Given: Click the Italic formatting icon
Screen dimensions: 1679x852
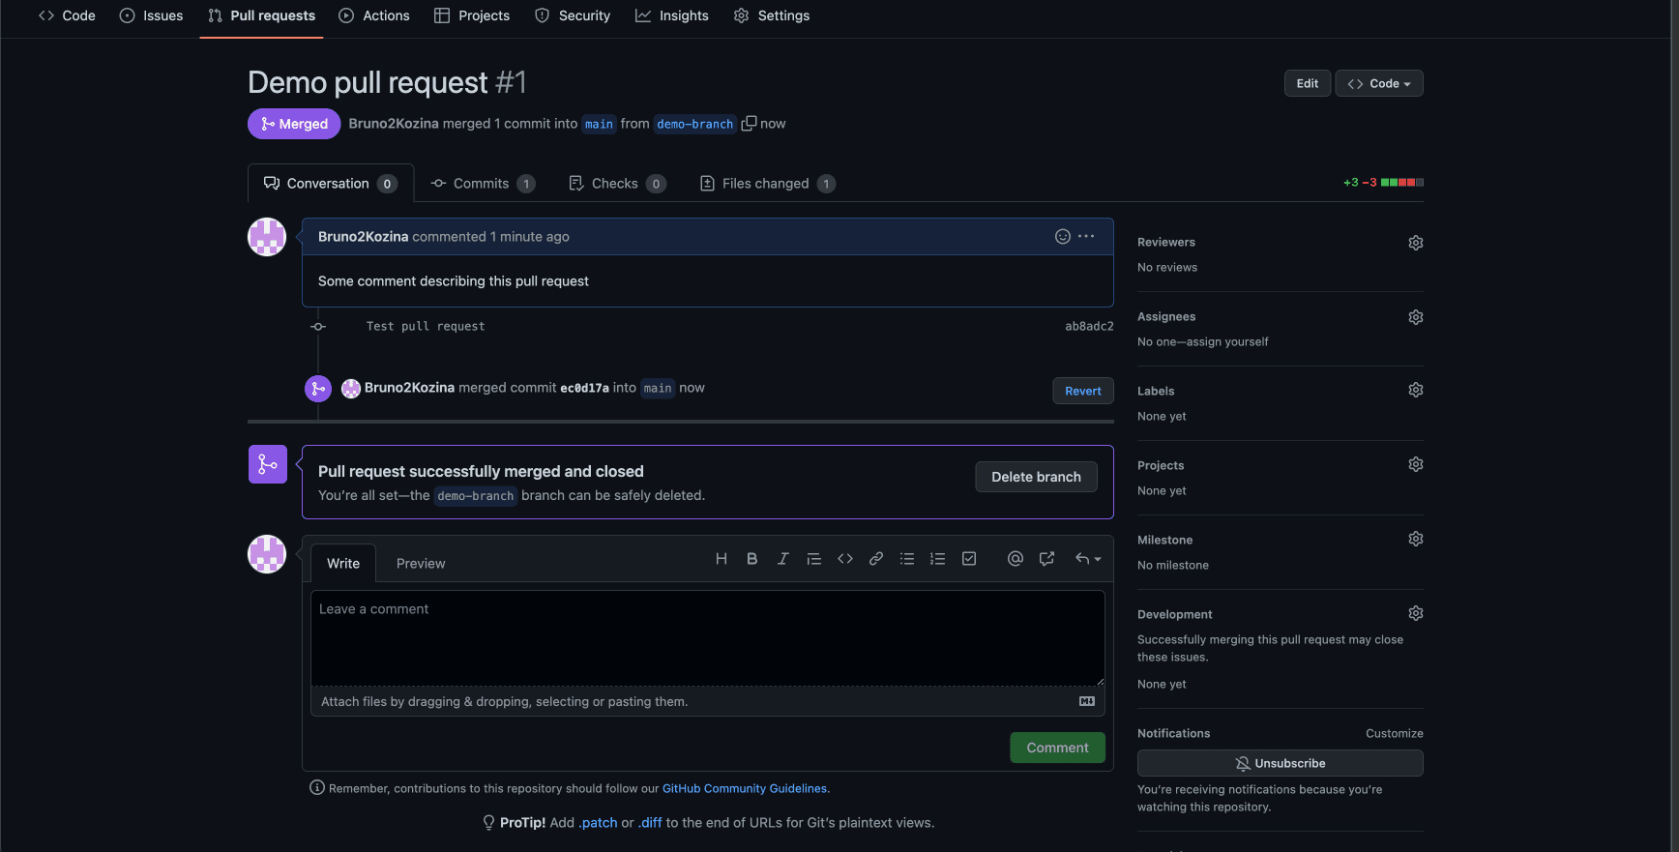Looking at the screenshot, I should click(782, 559).
